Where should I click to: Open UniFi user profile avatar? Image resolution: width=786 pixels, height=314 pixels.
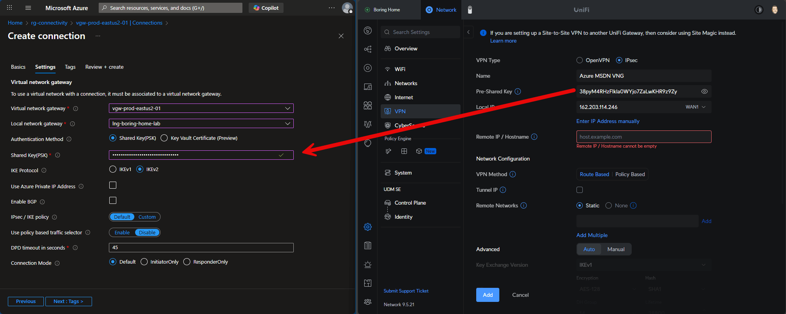point(775,10)
